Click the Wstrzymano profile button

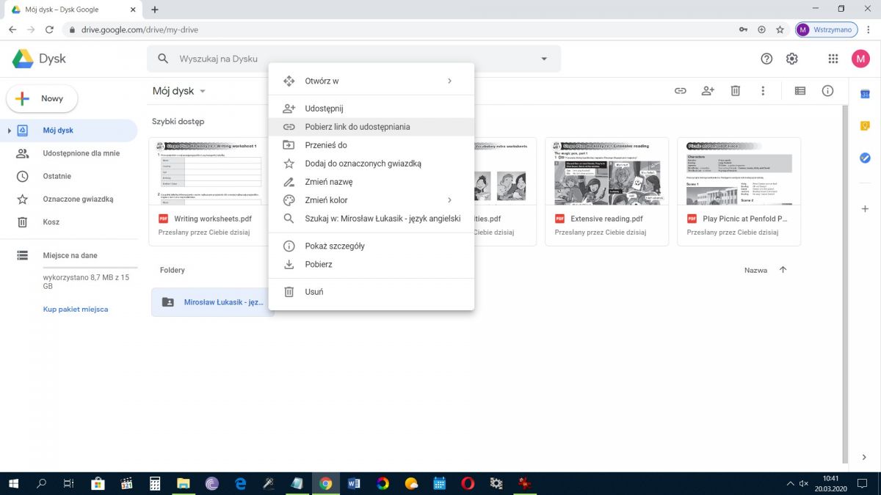[x=827, y=30]
